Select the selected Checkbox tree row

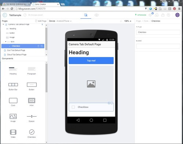coord(23,46)
